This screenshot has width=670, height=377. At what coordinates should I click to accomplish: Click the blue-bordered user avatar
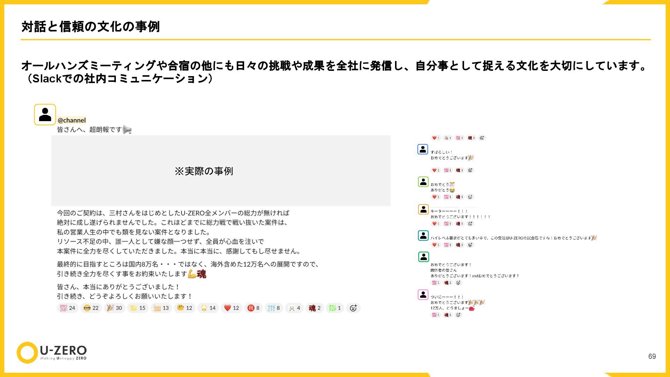[423, 149]
